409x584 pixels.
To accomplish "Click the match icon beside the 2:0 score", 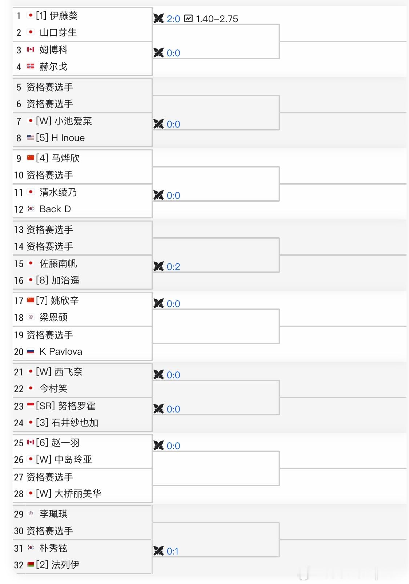I will pos(159,19).
